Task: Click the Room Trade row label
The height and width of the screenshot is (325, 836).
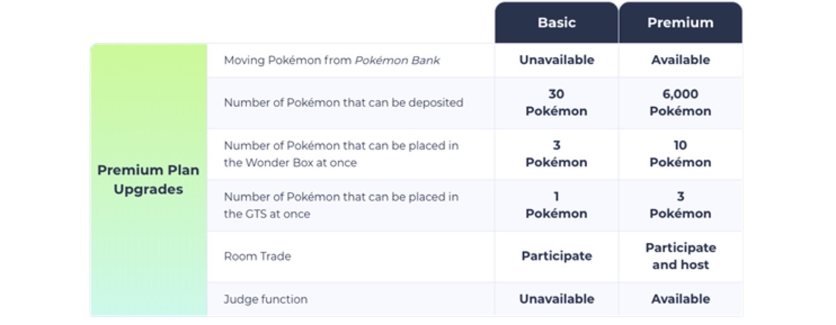Action: (257, 257)
